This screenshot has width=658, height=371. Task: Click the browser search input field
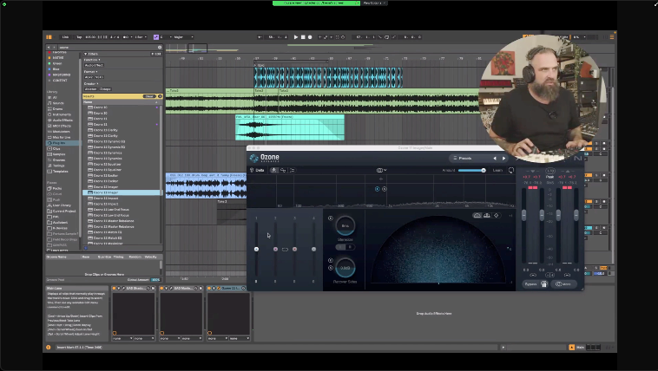pyautogui.click(x=108, y=48)
